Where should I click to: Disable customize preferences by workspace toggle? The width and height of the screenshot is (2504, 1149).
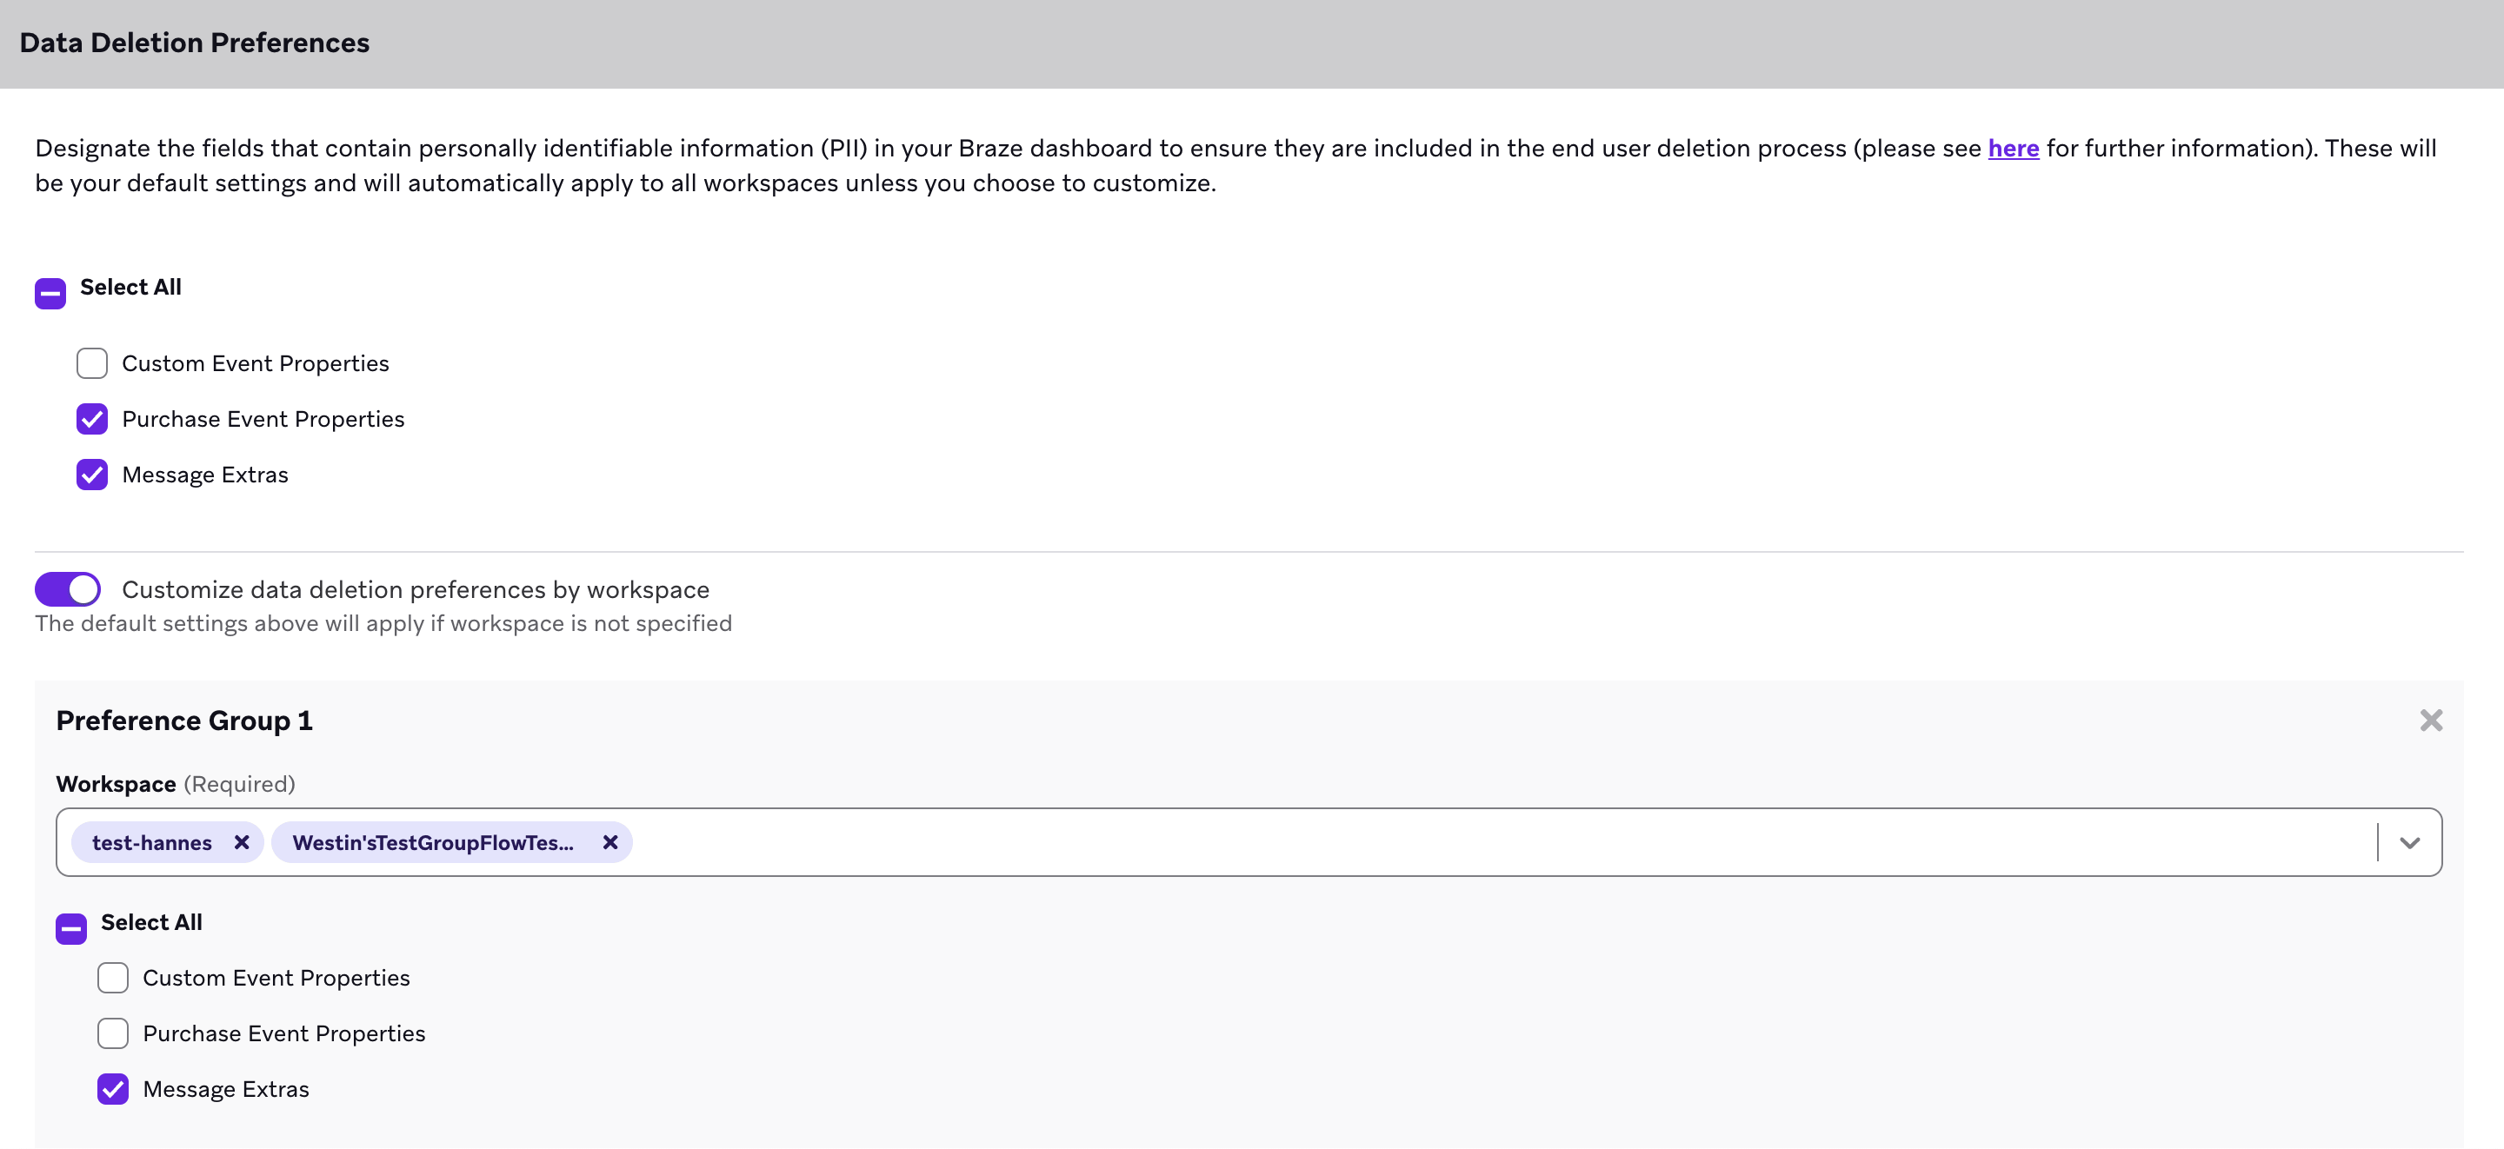(x=68, y=589)
